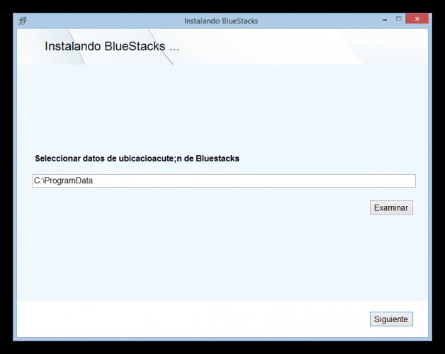
Task: Maximize the installer window
Action: [x=399, y=18]
